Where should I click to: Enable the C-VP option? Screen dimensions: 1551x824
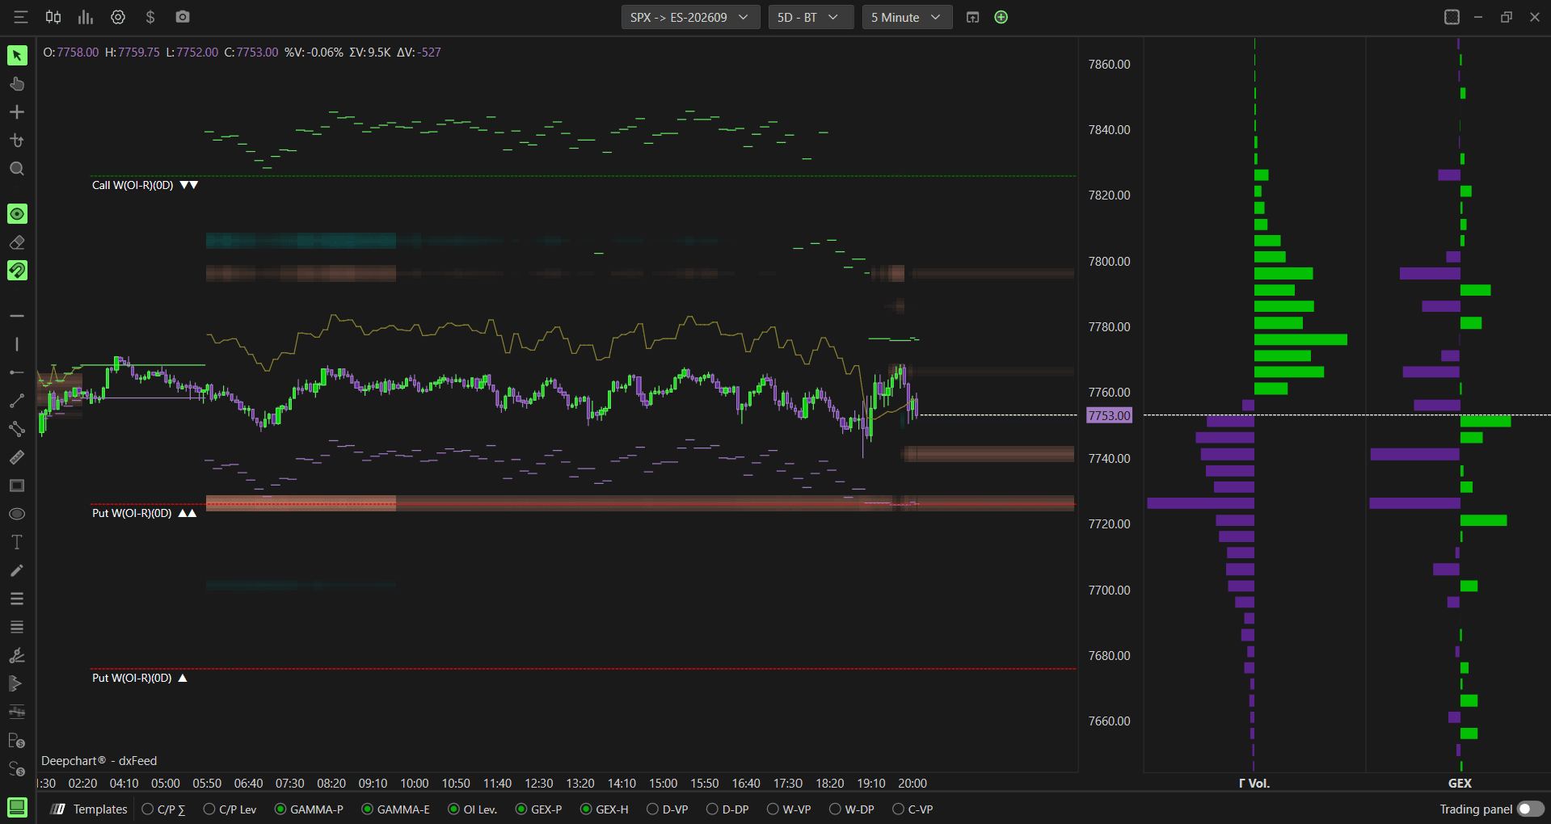click(912, 809)
